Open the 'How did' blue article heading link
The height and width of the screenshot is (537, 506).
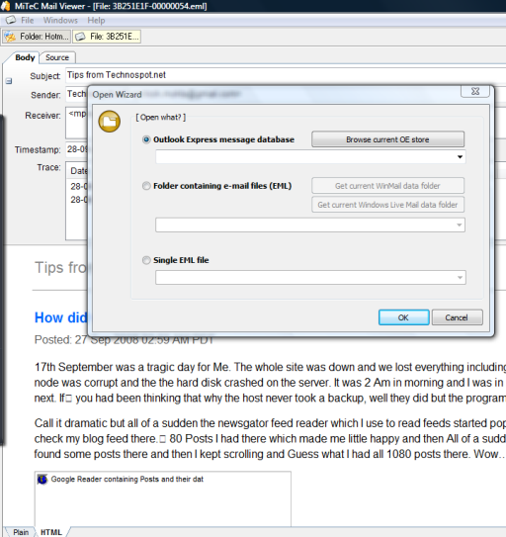click(x=61, y=317)
